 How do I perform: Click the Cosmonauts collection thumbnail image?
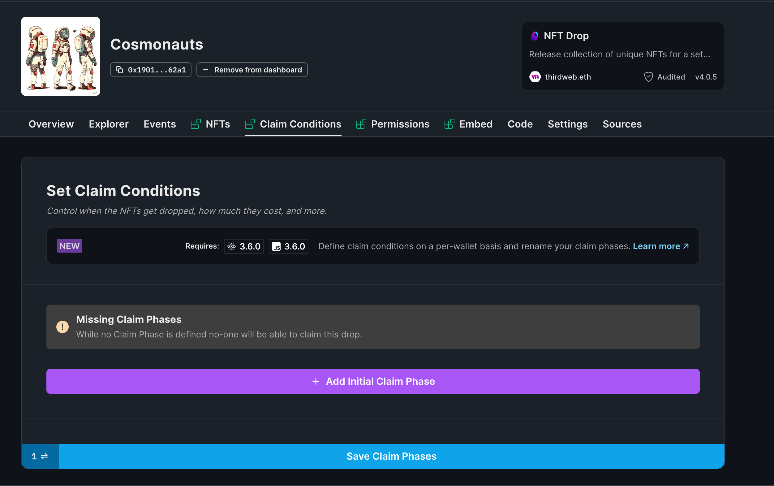click(x=61, y=56)
